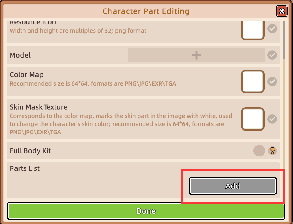Viewport: 293px width, 224px height.
Task: Click the Character Part Editing title
Action: [146, 11]
